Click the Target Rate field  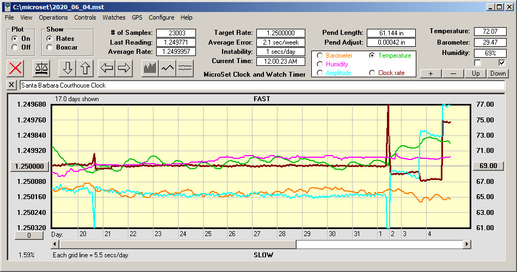281,33
